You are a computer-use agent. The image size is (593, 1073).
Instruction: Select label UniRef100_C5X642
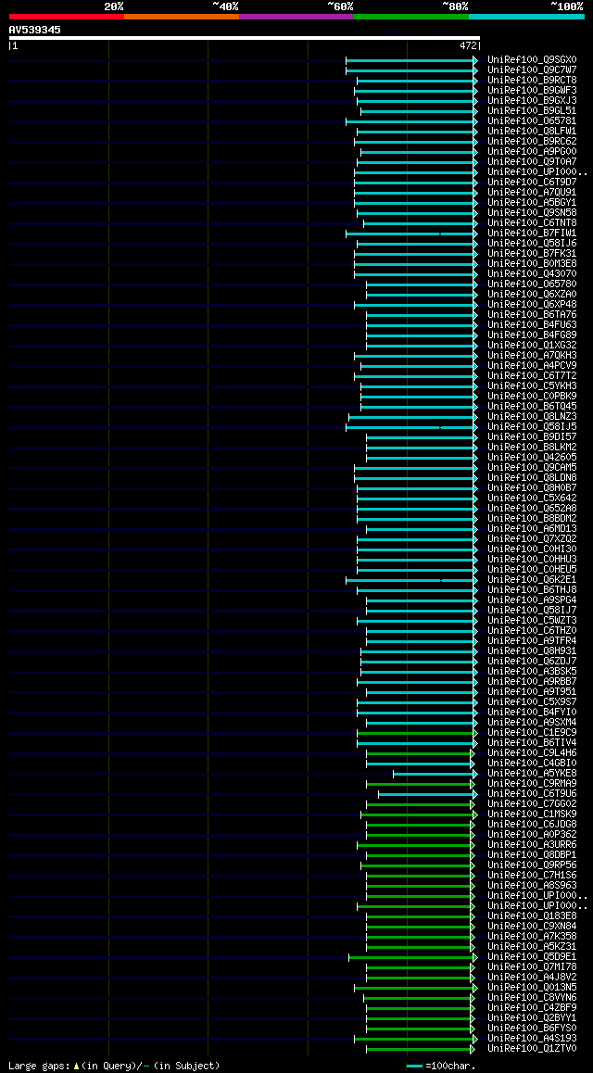pos(532,499)
